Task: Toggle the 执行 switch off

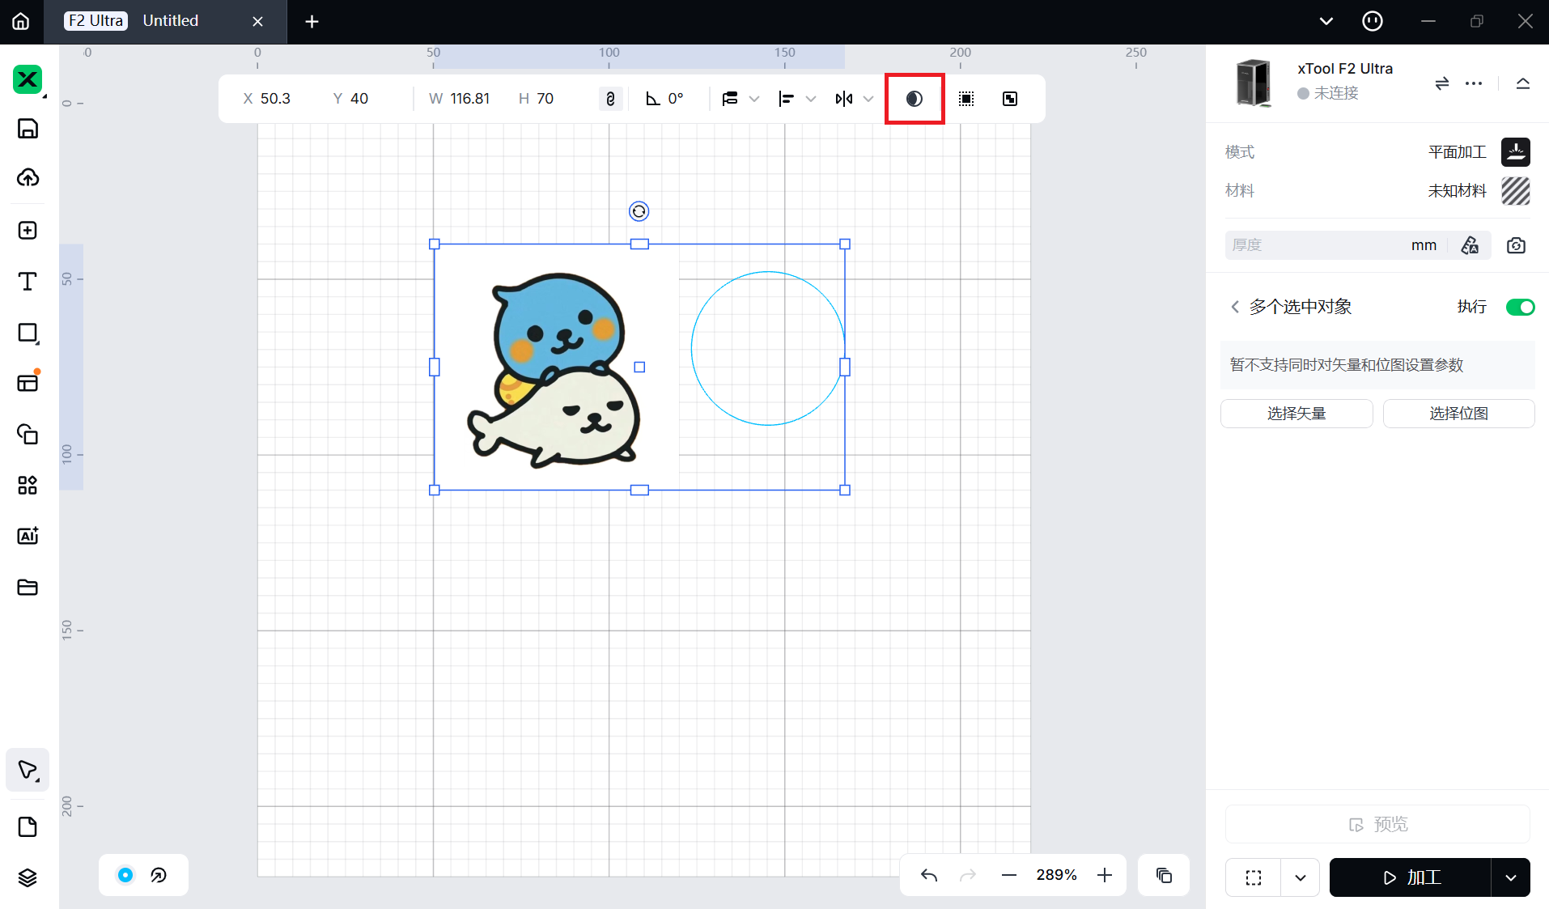Action: click(1519, 307)
